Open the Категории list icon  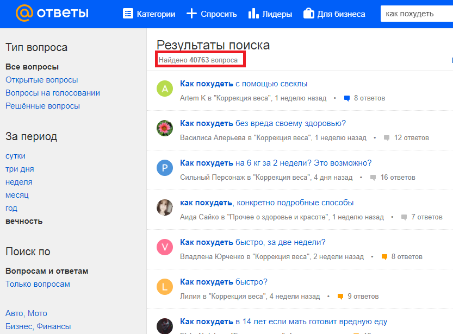point(128,14)
